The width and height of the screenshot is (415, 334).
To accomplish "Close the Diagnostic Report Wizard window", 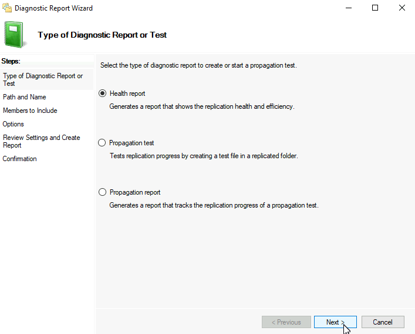I will pyautogui.click(x=401, y=8).
